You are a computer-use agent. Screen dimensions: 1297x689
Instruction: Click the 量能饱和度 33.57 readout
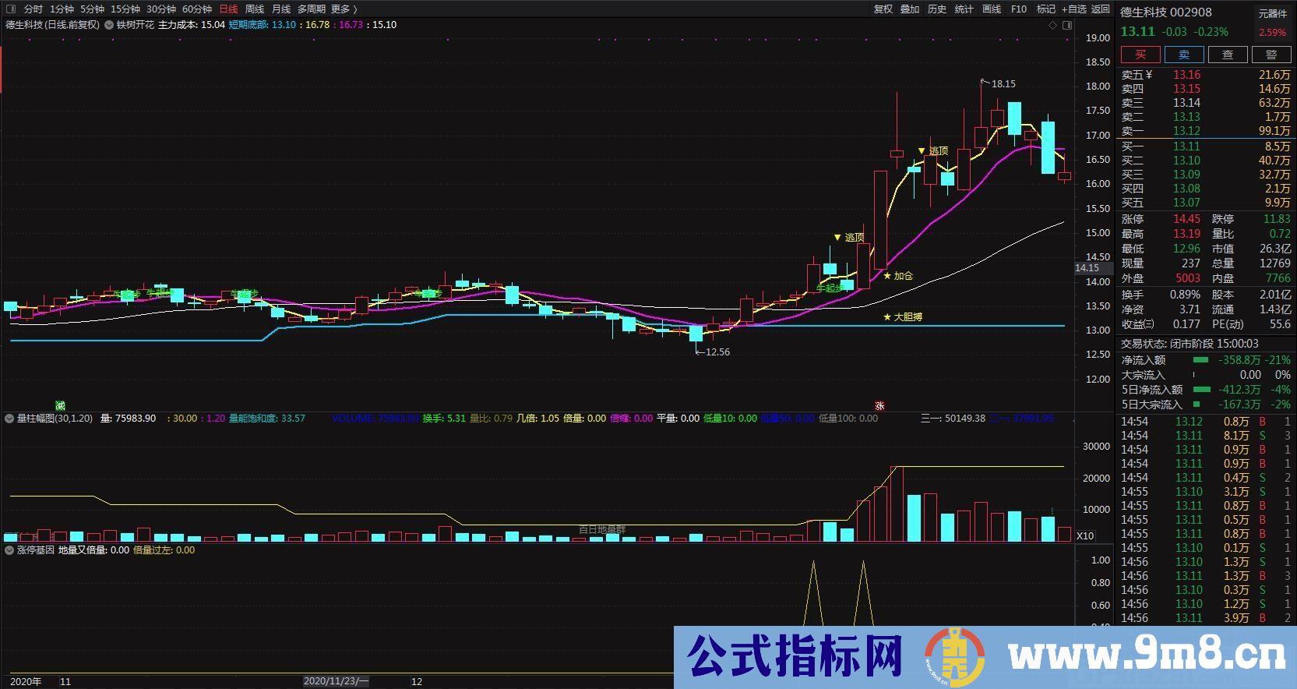(x=266, y=419)
